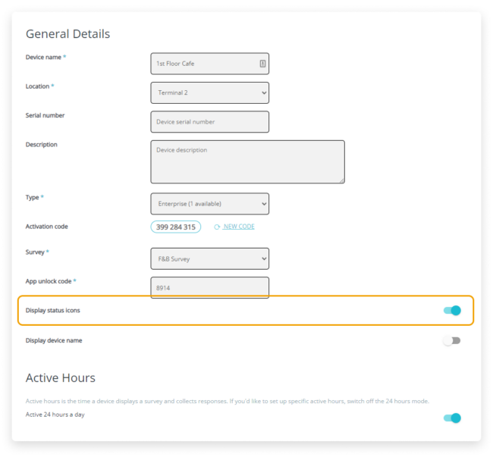Click the Survey label

point(35,252)
